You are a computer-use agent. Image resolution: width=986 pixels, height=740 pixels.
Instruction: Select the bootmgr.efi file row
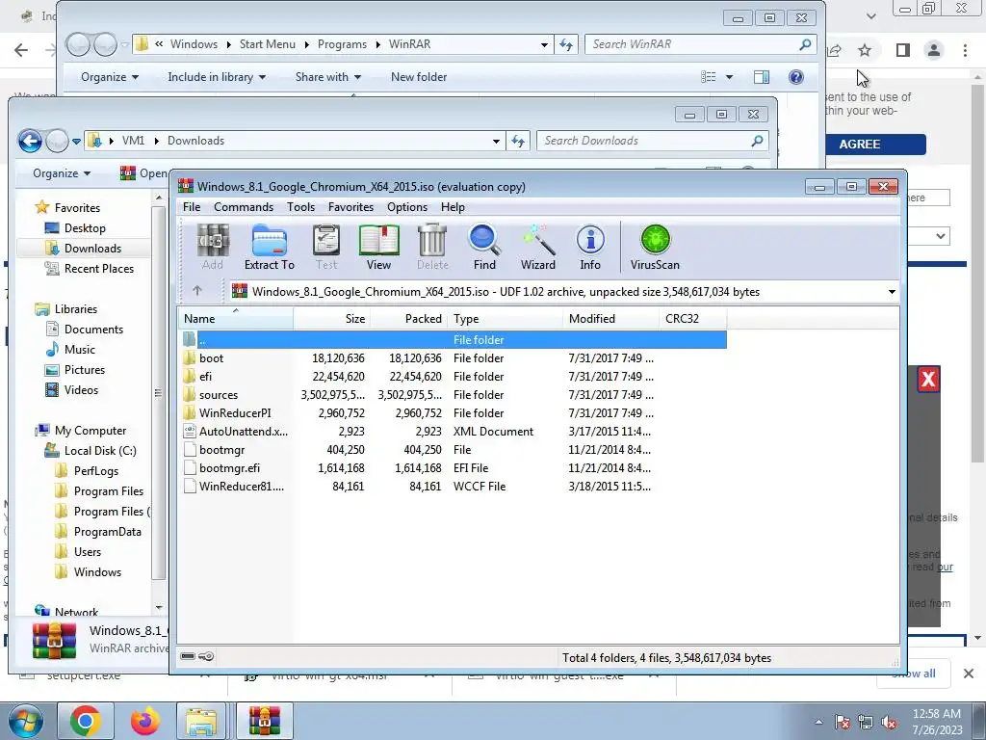tap(453, 468)
